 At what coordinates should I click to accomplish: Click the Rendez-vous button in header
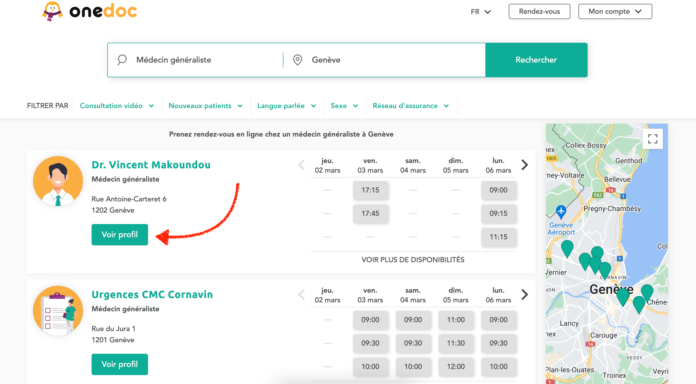pos(539,11)
